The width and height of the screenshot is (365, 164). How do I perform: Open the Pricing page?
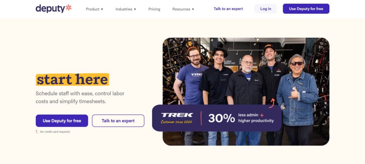click(154, 9)
